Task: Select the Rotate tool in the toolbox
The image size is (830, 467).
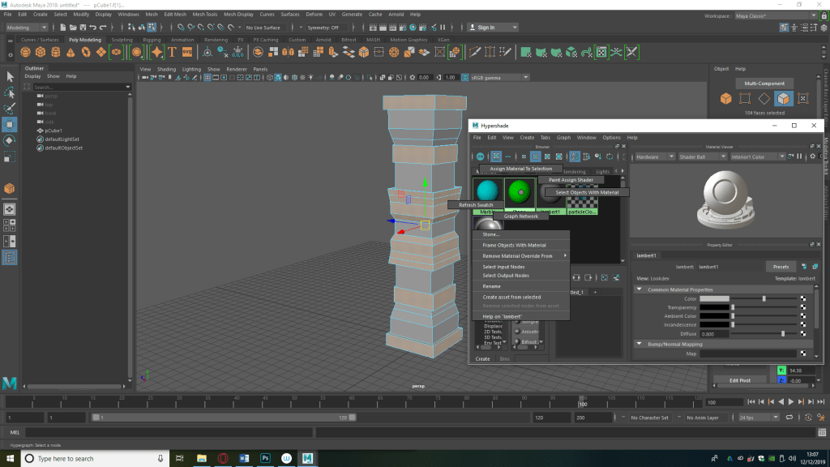Action: [x=10, y=140]
